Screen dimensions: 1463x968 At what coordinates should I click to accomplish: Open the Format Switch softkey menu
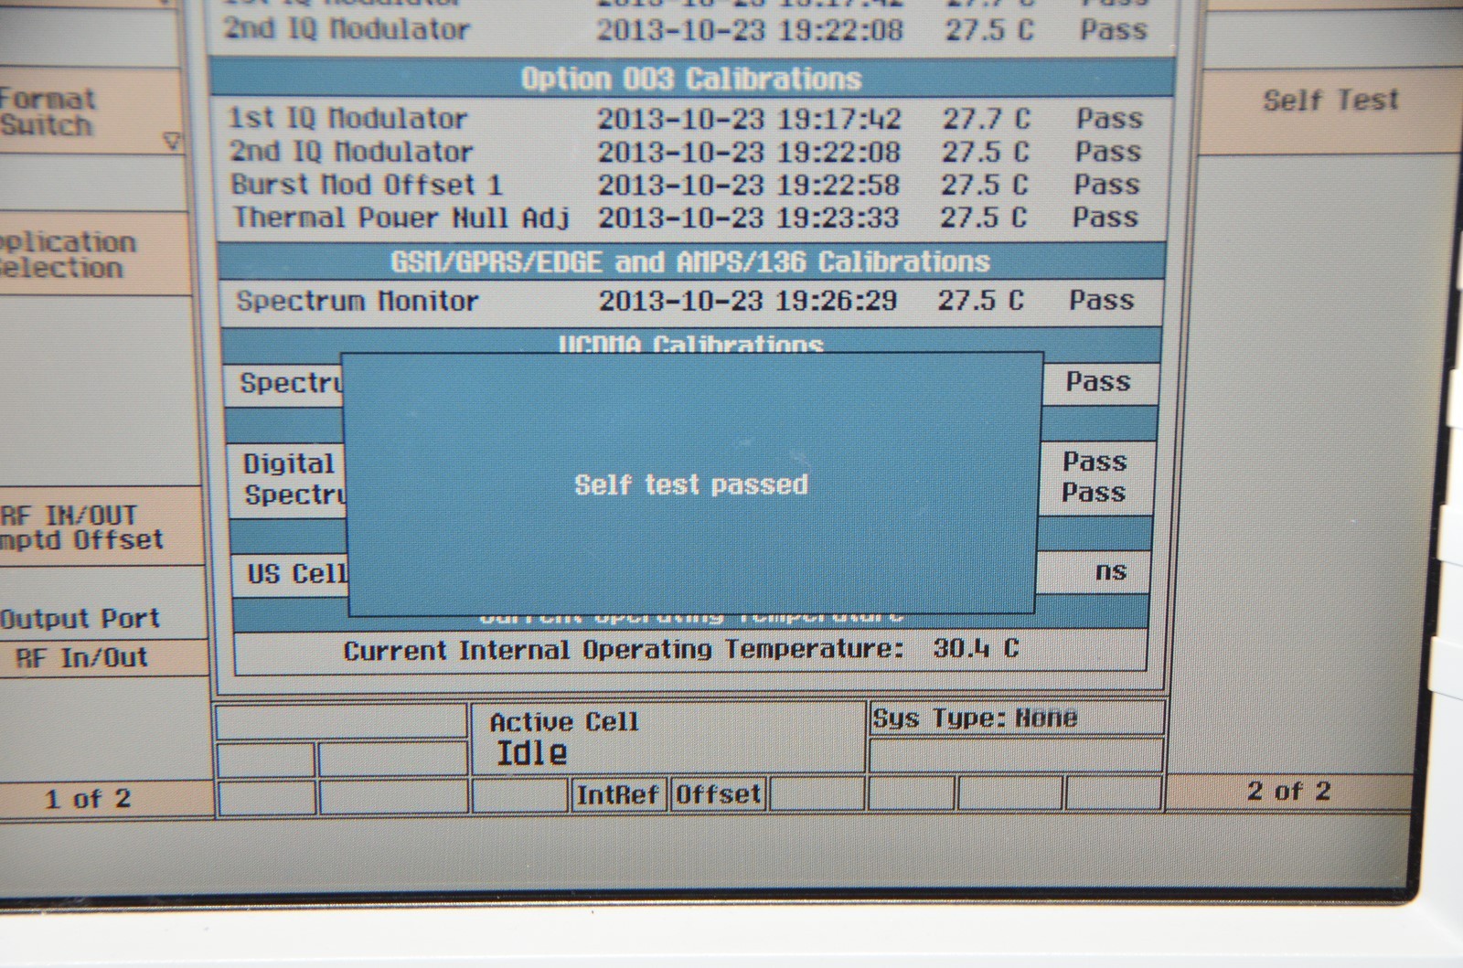click(x=55, y=112)
